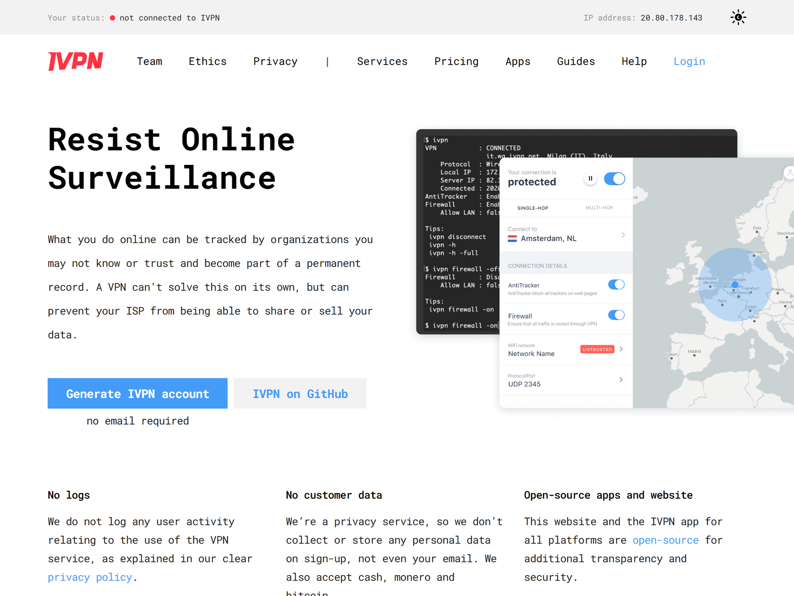This screenshot has width=794, height=596.
Task: Click the Oslo marker on the map
Action: [758, 232]
